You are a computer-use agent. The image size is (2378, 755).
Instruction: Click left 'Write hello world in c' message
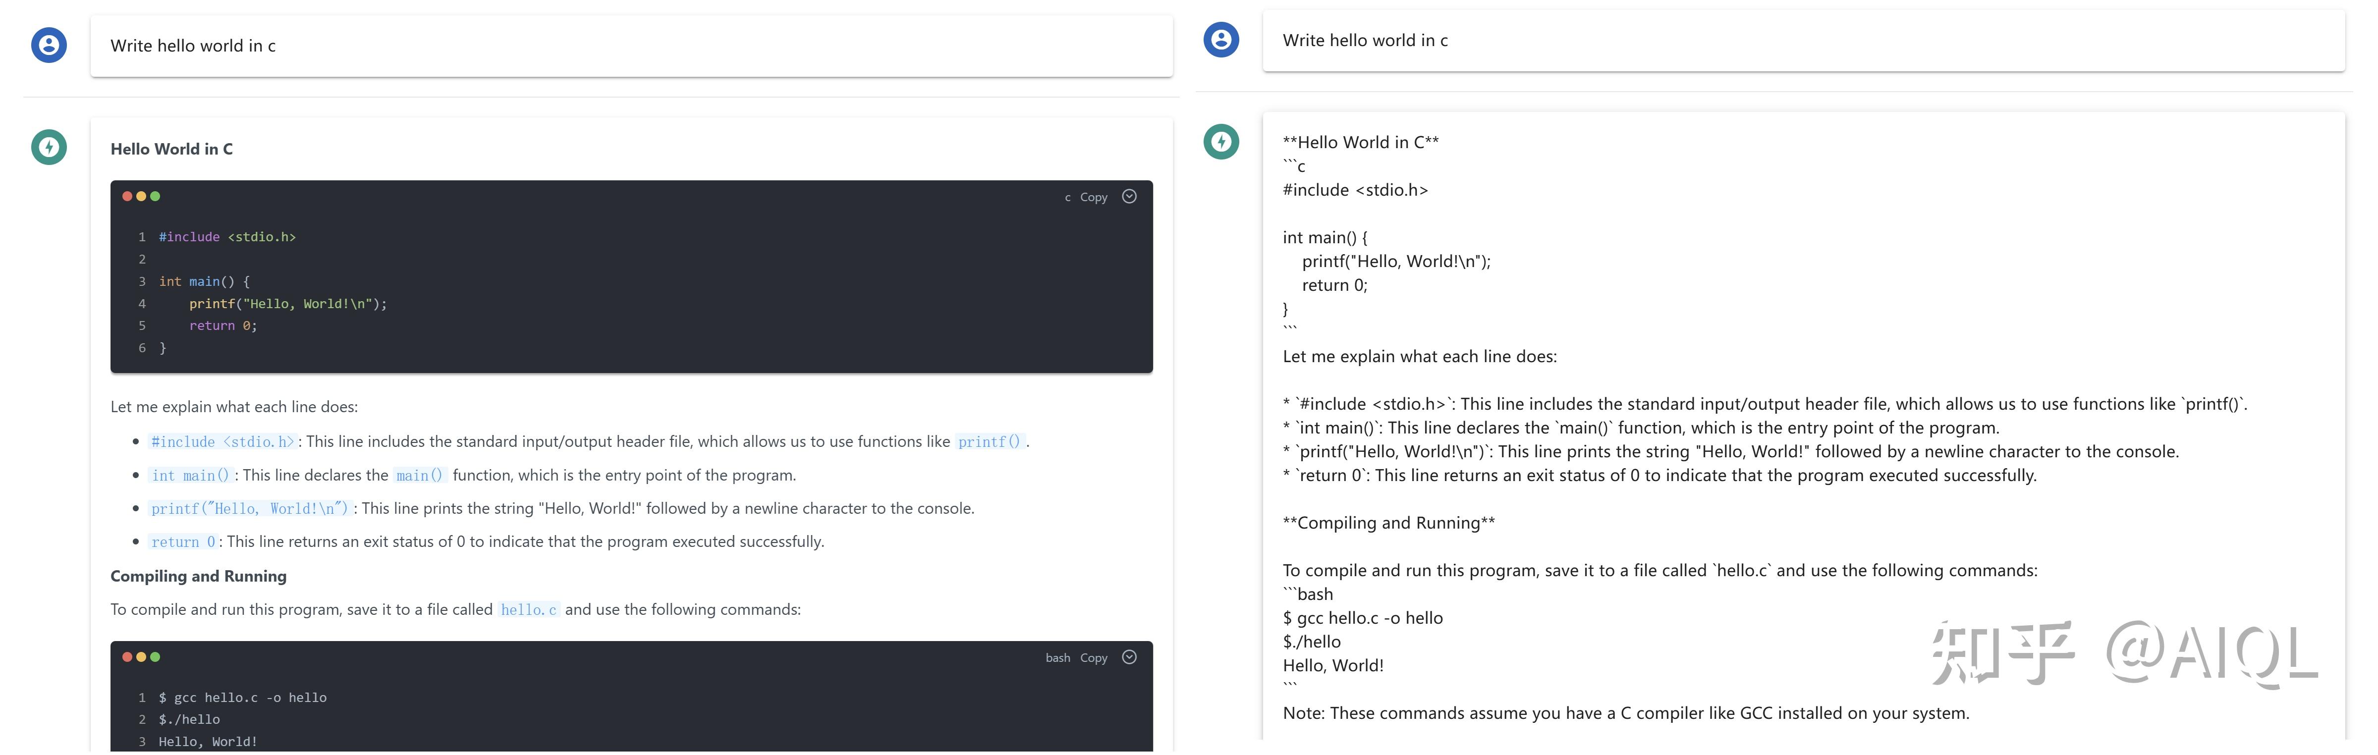pos(193,46)
